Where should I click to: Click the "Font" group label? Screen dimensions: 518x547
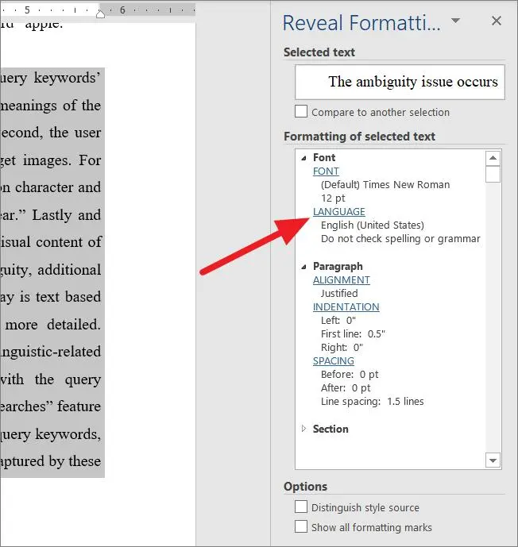324,158
